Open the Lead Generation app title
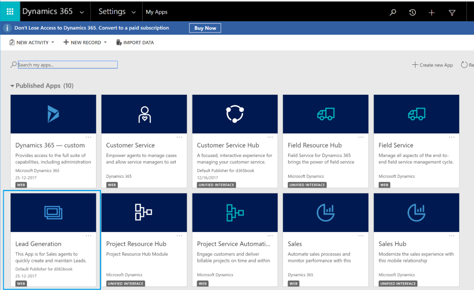Viewport: 474px width, 290px height. 39,244
